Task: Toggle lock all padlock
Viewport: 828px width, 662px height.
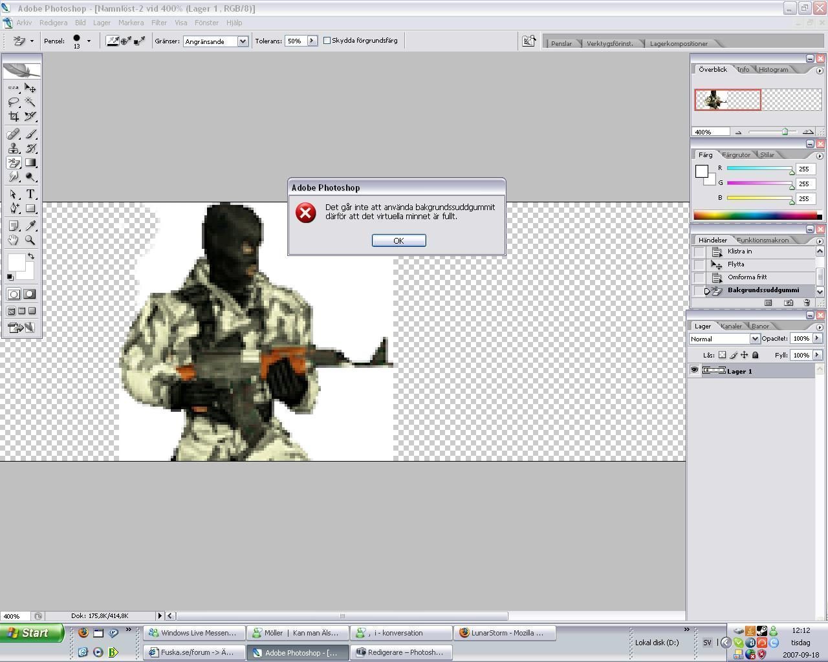Action: click(755, 355)
